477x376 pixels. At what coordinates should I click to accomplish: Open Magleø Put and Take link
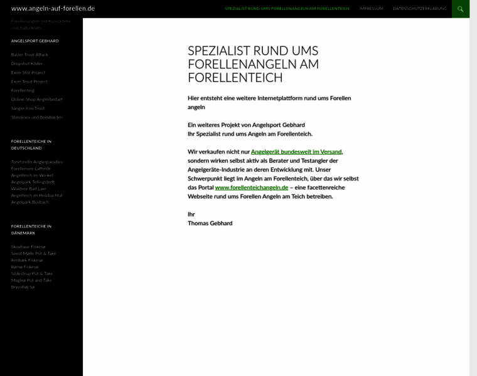click(31, 280)
